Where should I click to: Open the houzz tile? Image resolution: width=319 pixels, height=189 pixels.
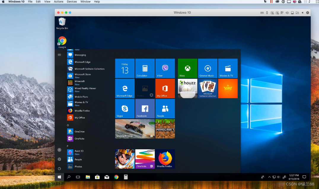point(188,88)
